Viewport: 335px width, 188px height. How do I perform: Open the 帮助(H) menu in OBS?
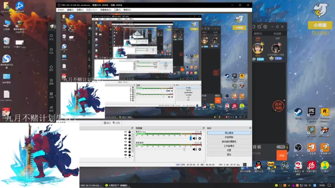(x=127, y=10)
